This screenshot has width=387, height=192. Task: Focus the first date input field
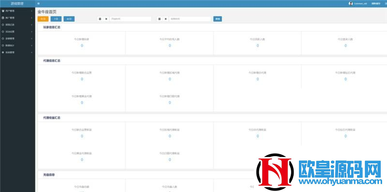[x=130, y=19]
